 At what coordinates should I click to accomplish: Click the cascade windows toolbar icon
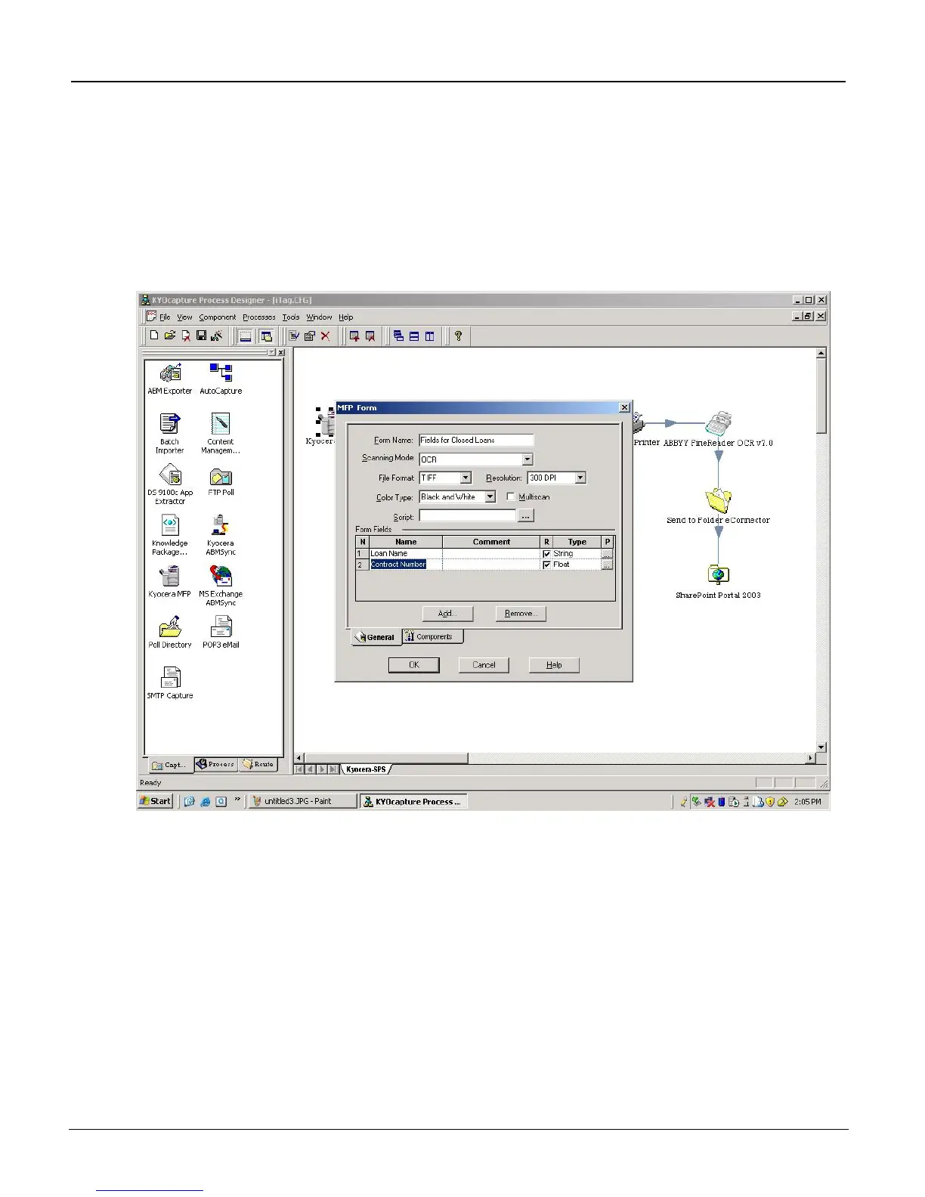point(398,336)
